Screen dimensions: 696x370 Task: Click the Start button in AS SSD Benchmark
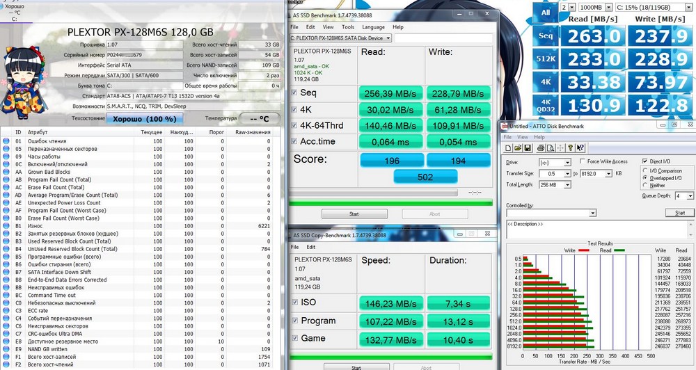coord(354,214)
